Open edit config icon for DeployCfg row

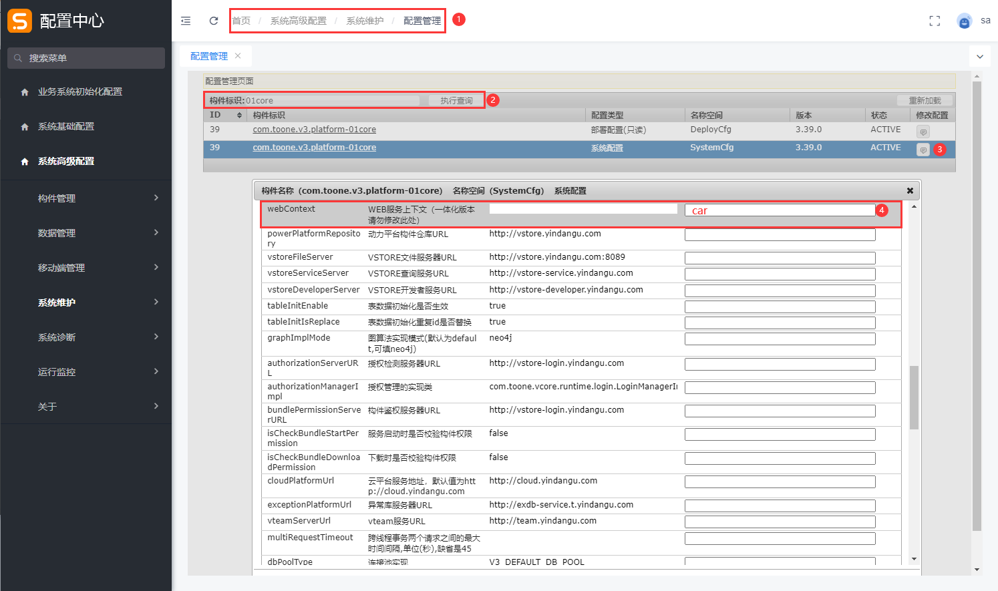tap(923, 132)
